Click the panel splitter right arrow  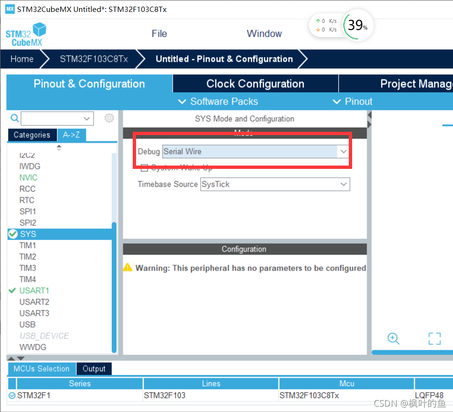click(x=370, y=125)
